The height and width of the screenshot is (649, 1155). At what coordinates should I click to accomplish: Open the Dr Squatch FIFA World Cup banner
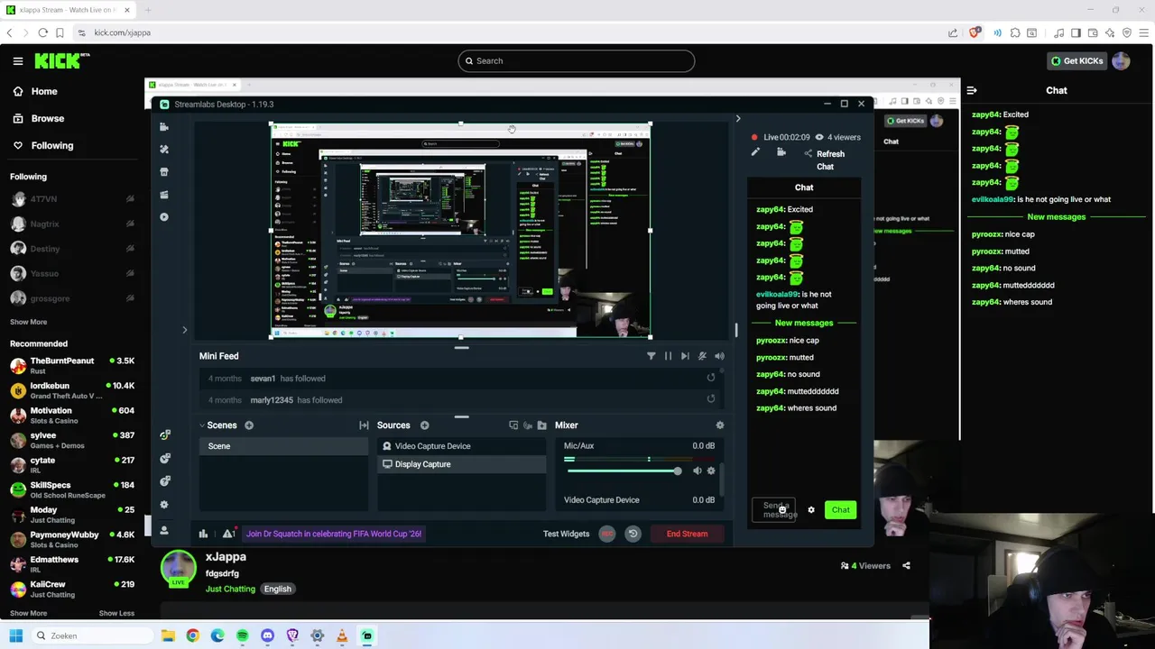(x=334, y=534)
